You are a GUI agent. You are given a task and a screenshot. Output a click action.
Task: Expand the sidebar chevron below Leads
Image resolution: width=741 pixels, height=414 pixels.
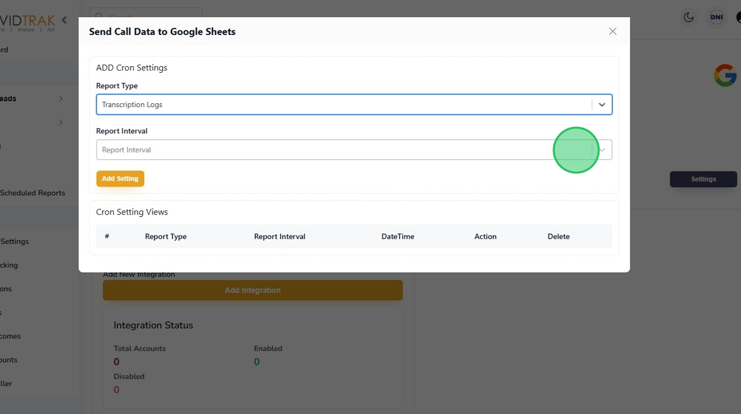click(x=61, y=122)
